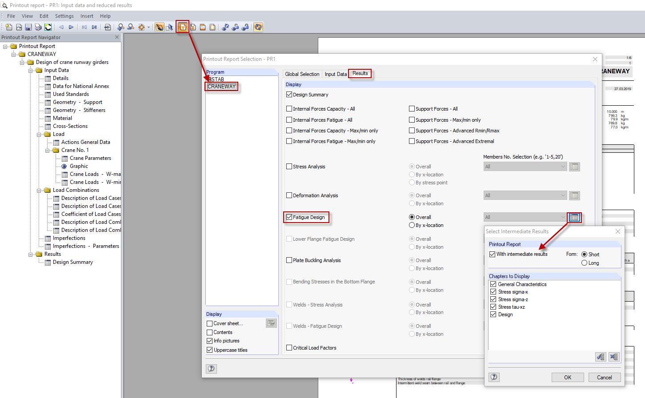Uncheck the Fatigue Design checkbox
The image size is (645, 398).
pyautogui.click(x=289, y=217)
